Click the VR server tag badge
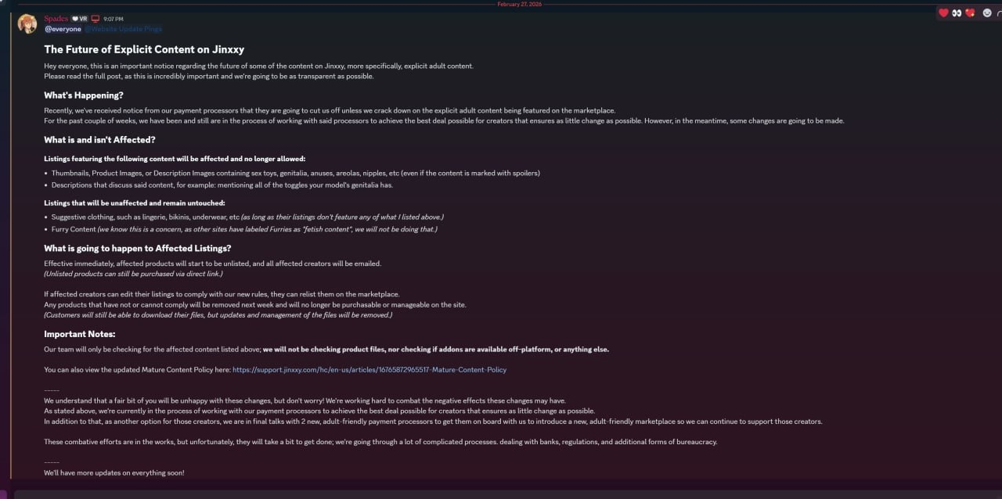Image resolution: width=1002 pixels, height=499 pixels. pyautogui.click(x=80, y=19)
